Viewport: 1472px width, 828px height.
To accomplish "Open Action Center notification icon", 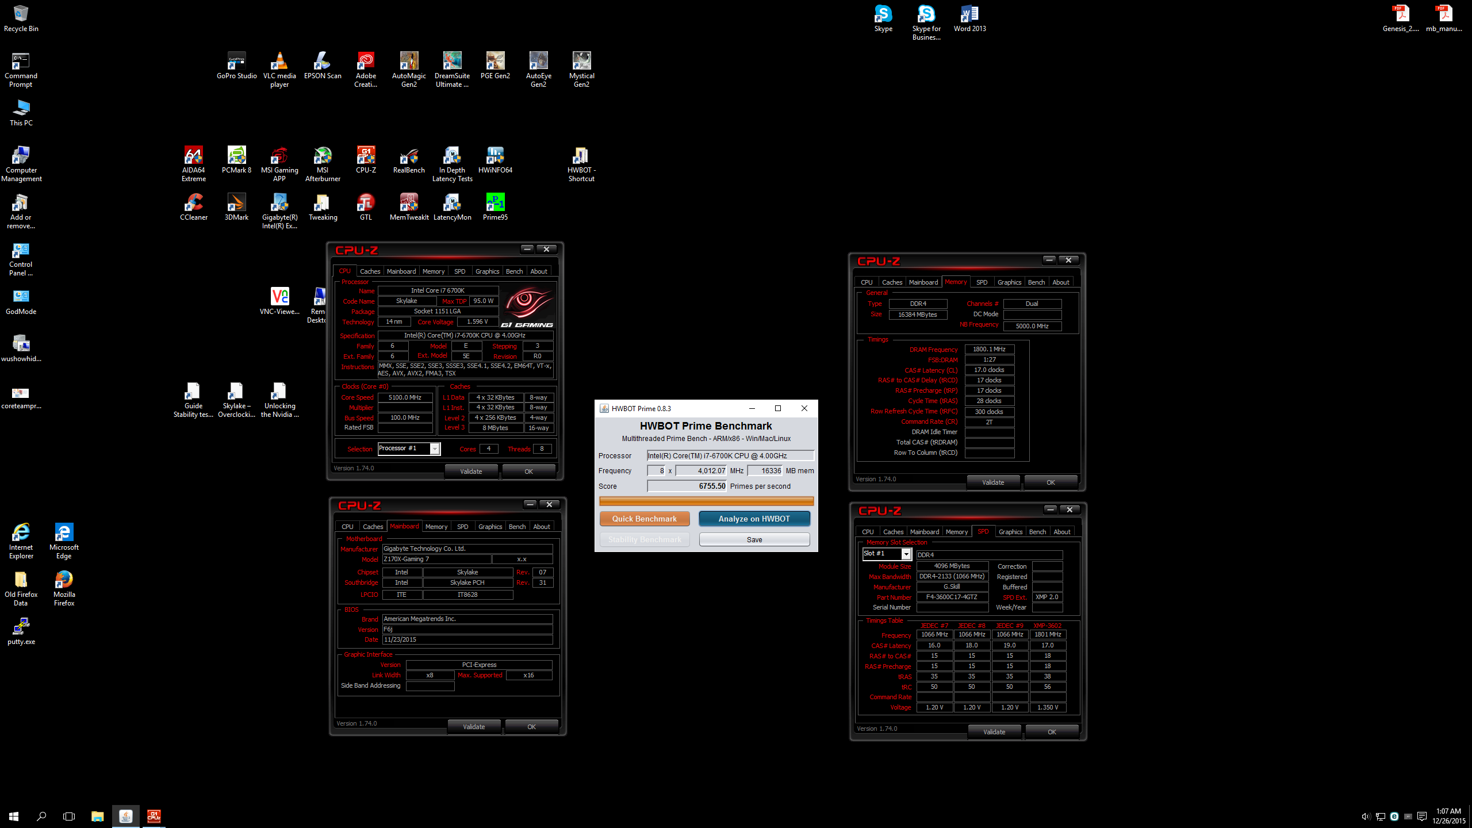I will tap(1421, 816).
